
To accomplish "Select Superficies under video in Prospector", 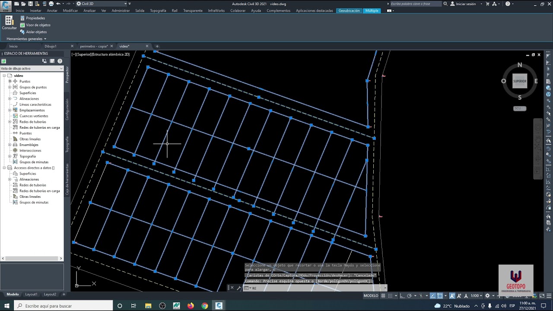I will [x=28, y=93].
